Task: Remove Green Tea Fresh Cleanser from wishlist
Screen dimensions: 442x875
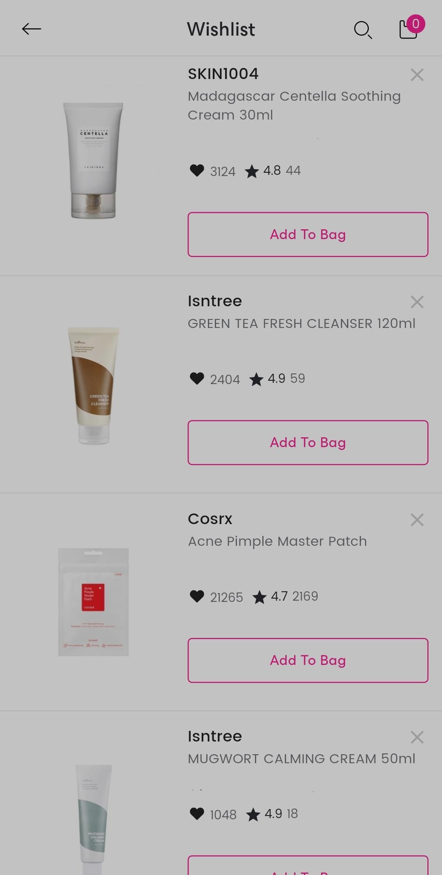Action: (x=417, y=302)
